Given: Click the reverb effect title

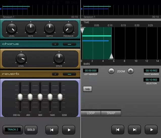Looking at the screenshot, I should pos(11,74).
